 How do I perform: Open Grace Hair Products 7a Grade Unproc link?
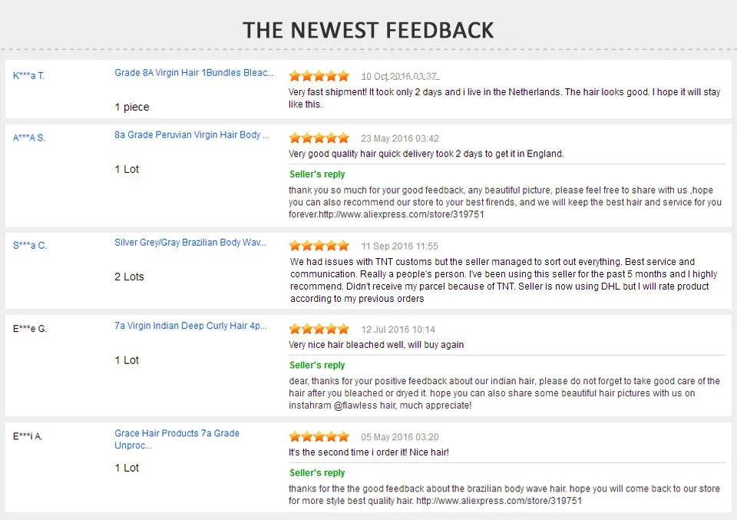177,439
